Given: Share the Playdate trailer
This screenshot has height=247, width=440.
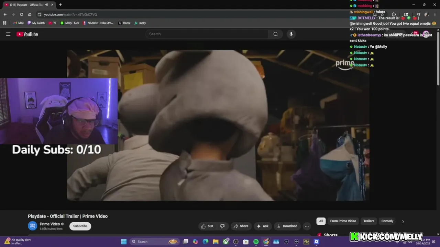Looking at the screenshot, I should (x=241, y=226).
